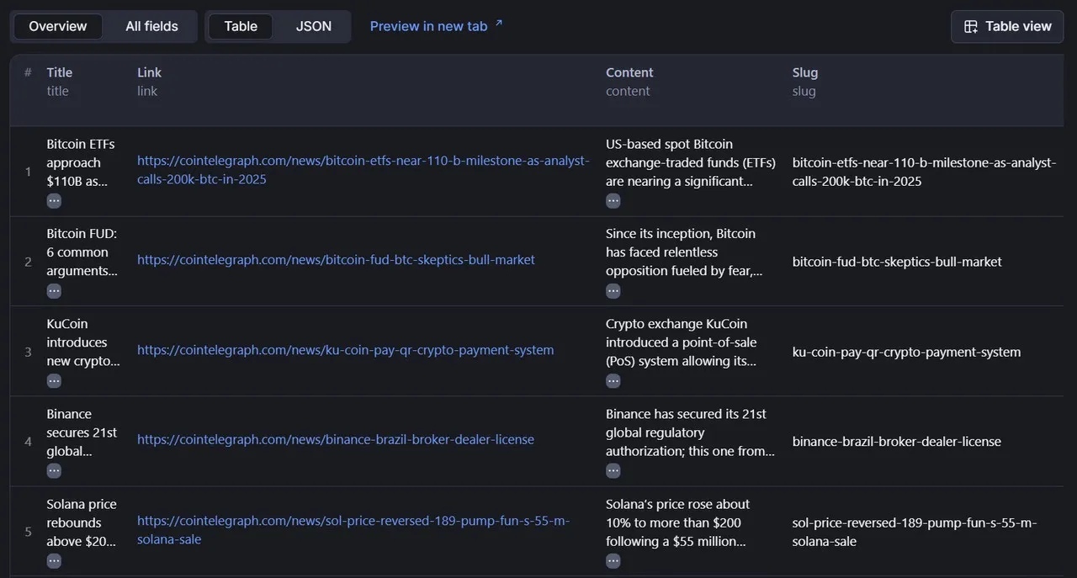Click the external-link arrow beside Preview in new tab

pos(498,24)
